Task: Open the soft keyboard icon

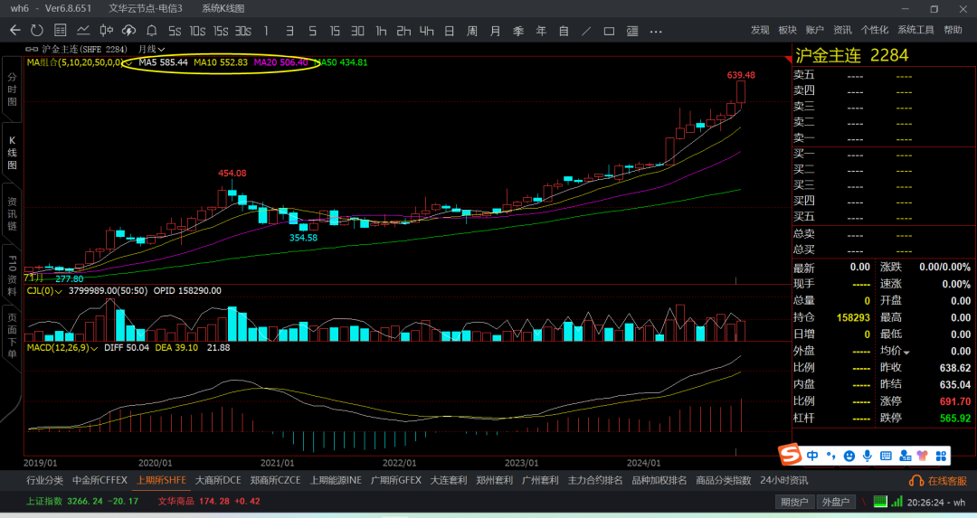Action: (x=886, y=456)
